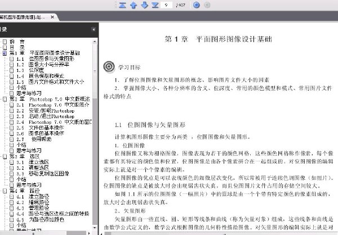Collapse chapter 1 tree node icon

[5, 53]
